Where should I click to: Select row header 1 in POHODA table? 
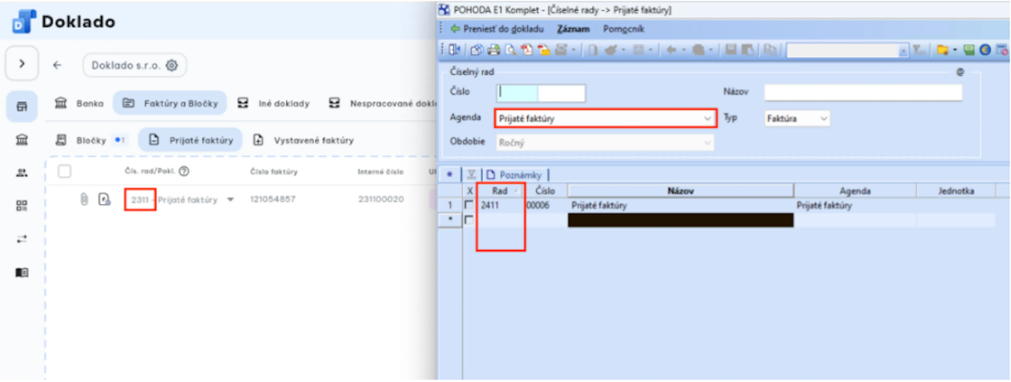tap(450, 205)
